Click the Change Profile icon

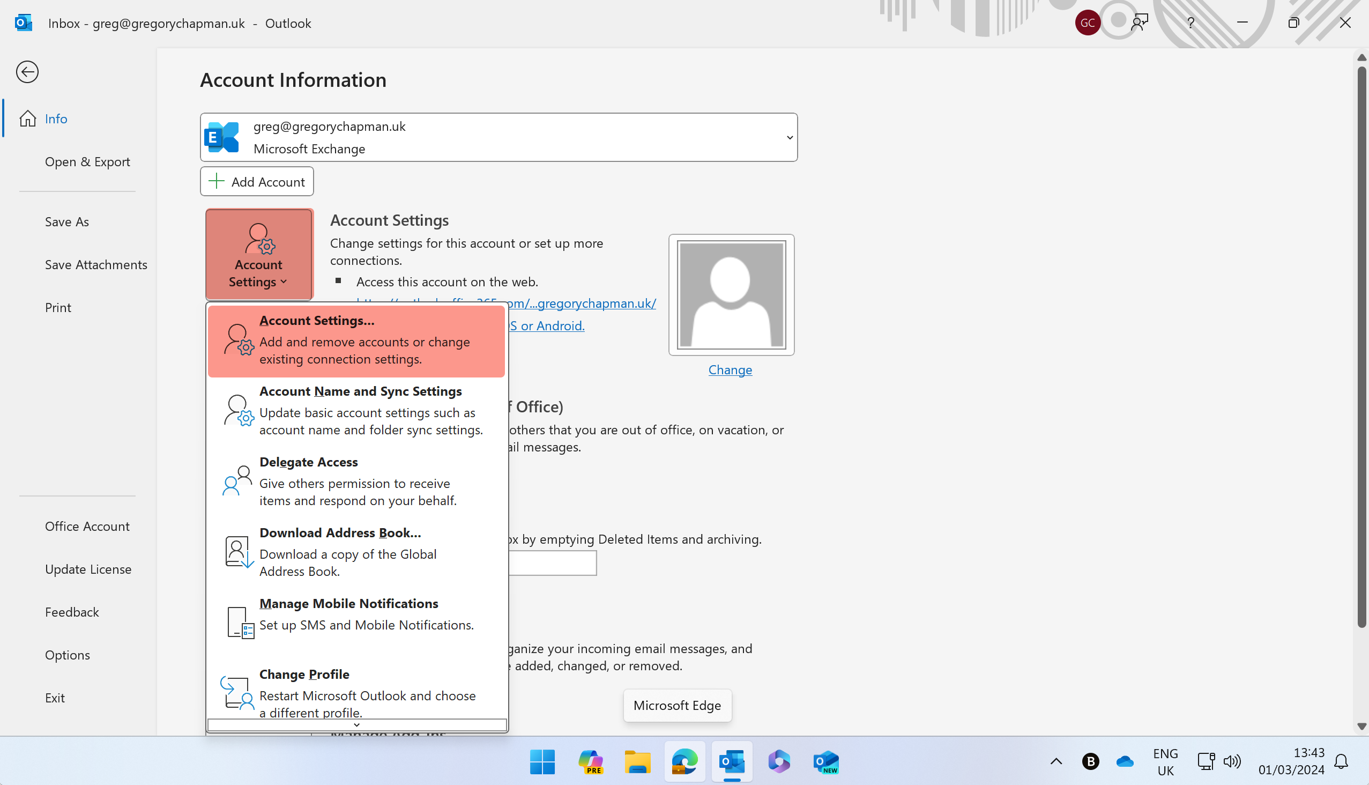click(237, 692)
